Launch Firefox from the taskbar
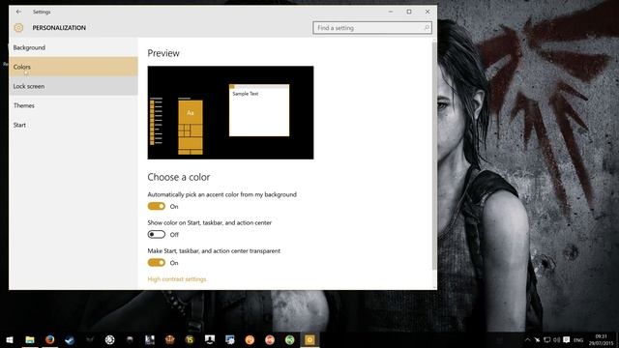Screen dimensions: 619x348 click(49, 339)
